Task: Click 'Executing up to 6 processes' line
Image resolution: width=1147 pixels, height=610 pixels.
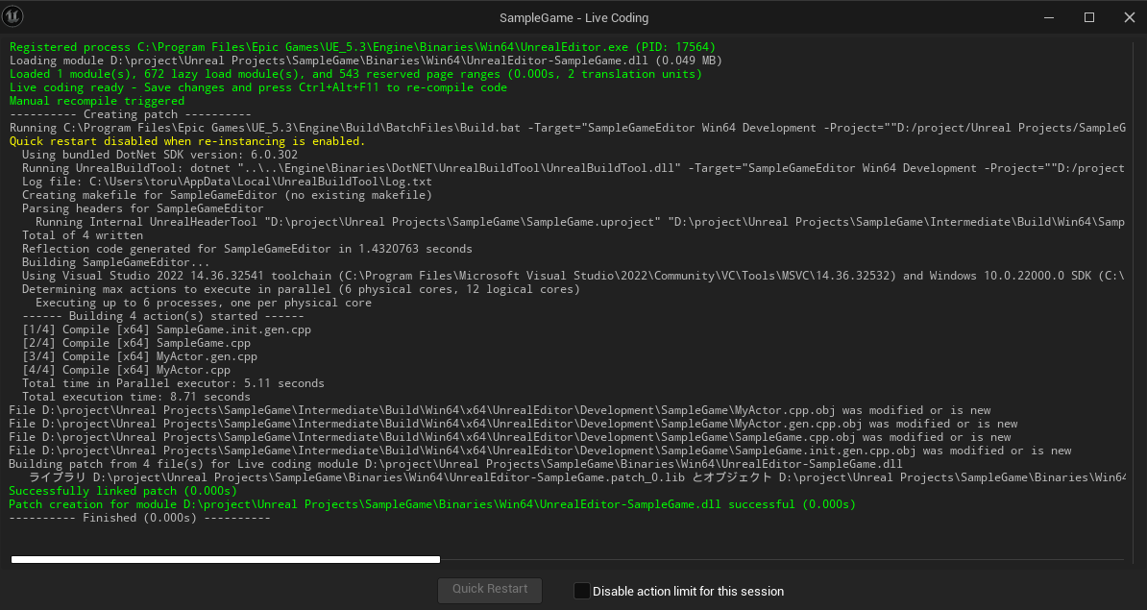Action: pyautogui.click(x=204, y=303)
